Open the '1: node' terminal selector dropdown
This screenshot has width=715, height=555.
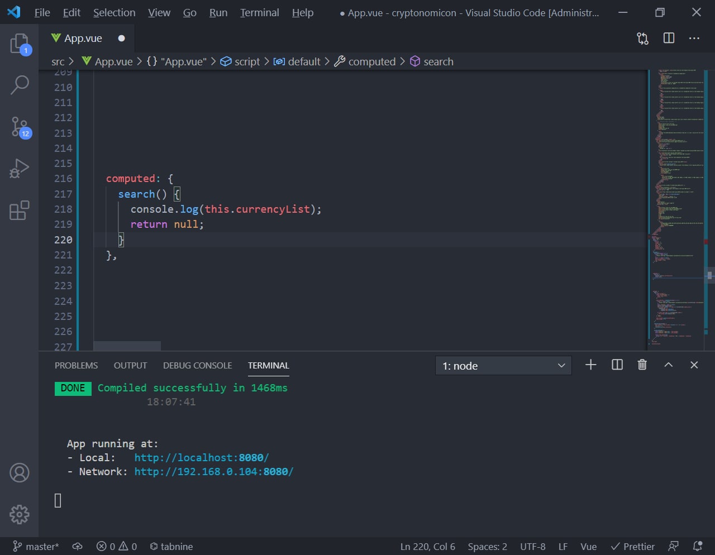pyautogui.click(x=503, y=366)
